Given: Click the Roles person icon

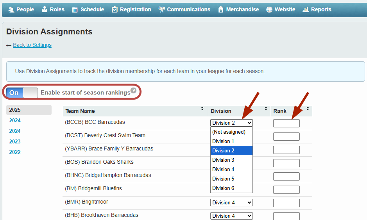Looking at the screenshot, I should [45, 9].
